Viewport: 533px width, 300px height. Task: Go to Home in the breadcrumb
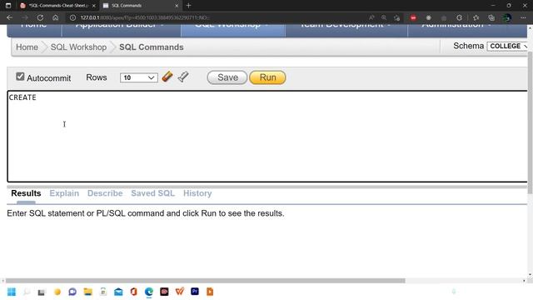tap(27, 47)
